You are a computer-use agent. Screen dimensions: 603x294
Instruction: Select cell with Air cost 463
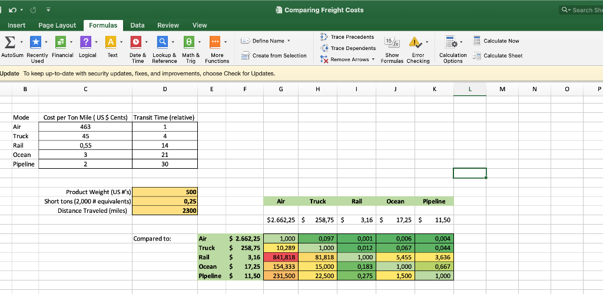pos(85,126)
